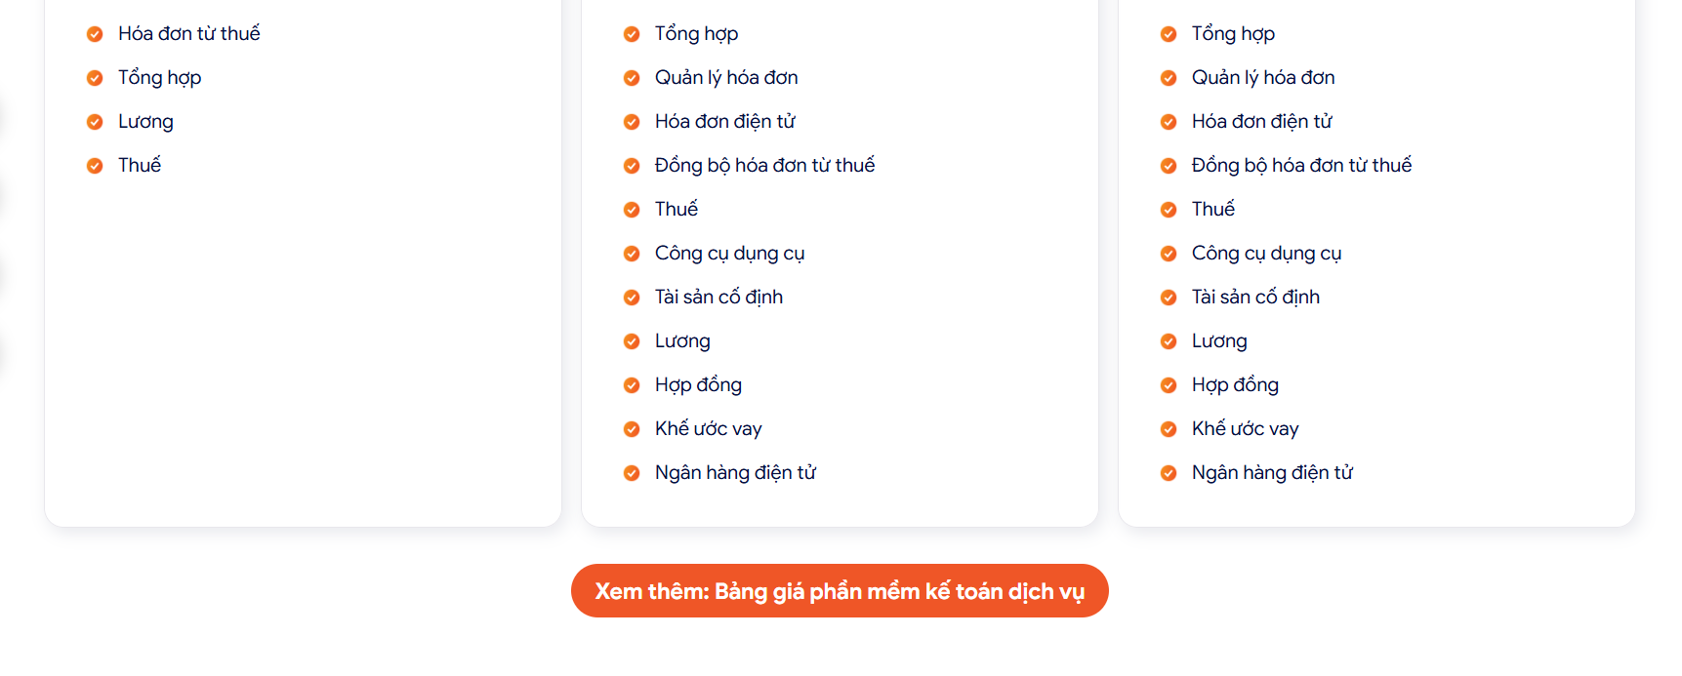Click the check icon beside 'Quản lý hóa đơn' in the right card
Image resolution: width=1682 pixels, height=676 pixels.
point(1169,78)
